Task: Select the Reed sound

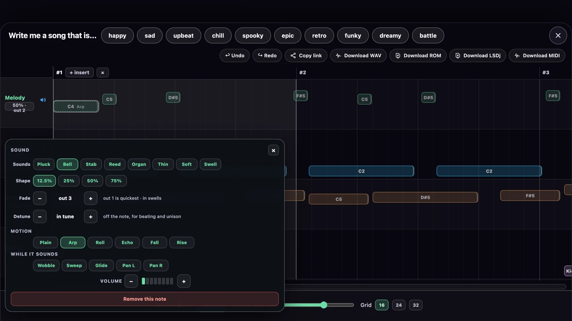Action: click(115, 165)
